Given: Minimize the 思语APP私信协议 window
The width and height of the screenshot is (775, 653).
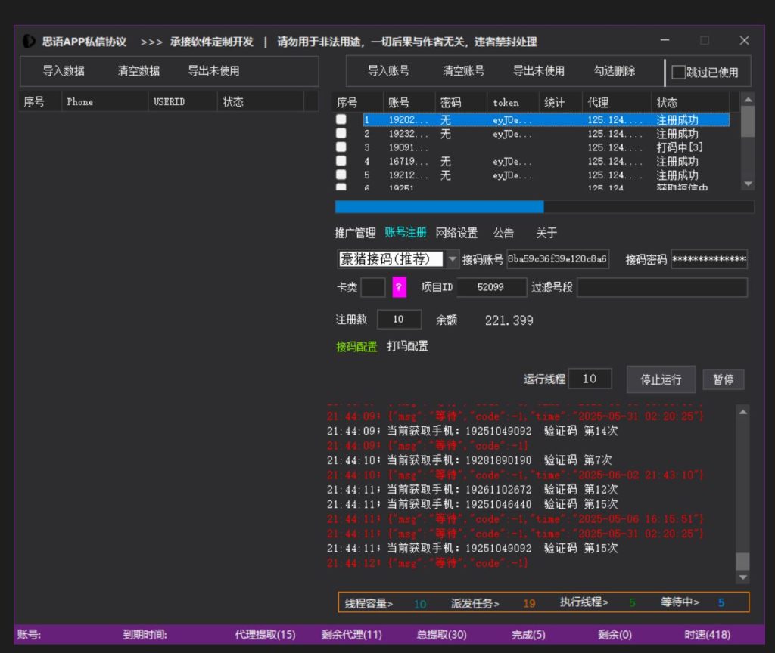Looking at the screenshot, I should point(665,41).
